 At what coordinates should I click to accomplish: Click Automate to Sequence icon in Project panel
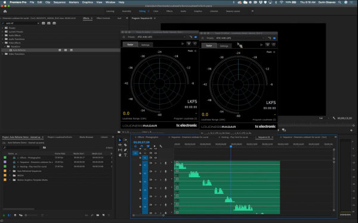pyautogui.click(x=87, y=215)
